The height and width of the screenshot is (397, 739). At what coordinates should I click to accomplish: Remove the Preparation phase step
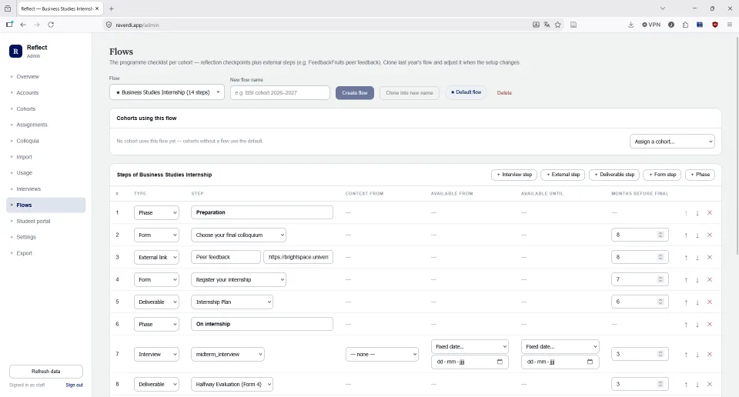coord(710,213)
